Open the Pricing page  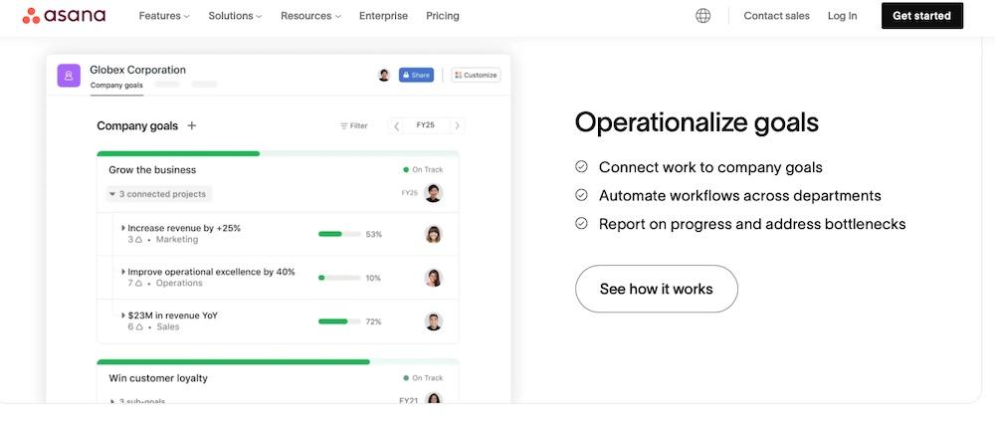[x=443, y=16]
